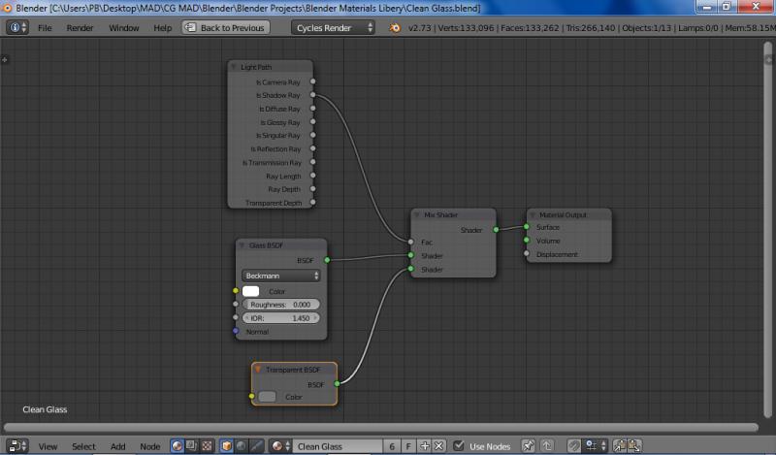Viewport: 776px width, 455px height.
Task: Click the Back to Previous button
Action: click(x=226, y=28)
